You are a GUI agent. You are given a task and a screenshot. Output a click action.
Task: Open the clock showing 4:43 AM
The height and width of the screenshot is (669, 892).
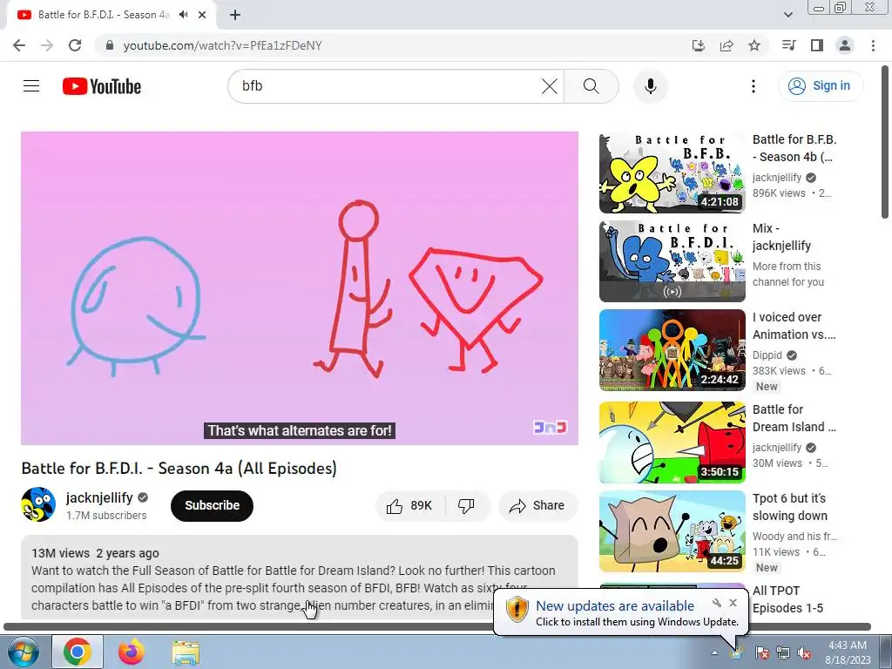[x=848, y=652]
